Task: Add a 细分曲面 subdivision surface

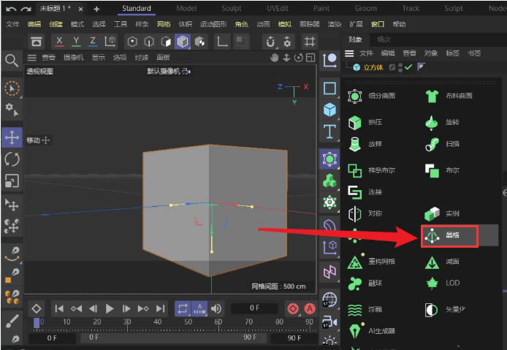Action: (372, 96)
